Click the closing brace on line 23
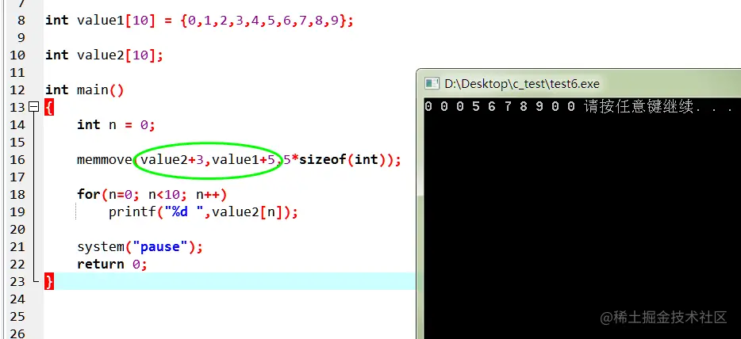Image resolution: width=741 pixels, height=339 pixels. pos(49,281)
